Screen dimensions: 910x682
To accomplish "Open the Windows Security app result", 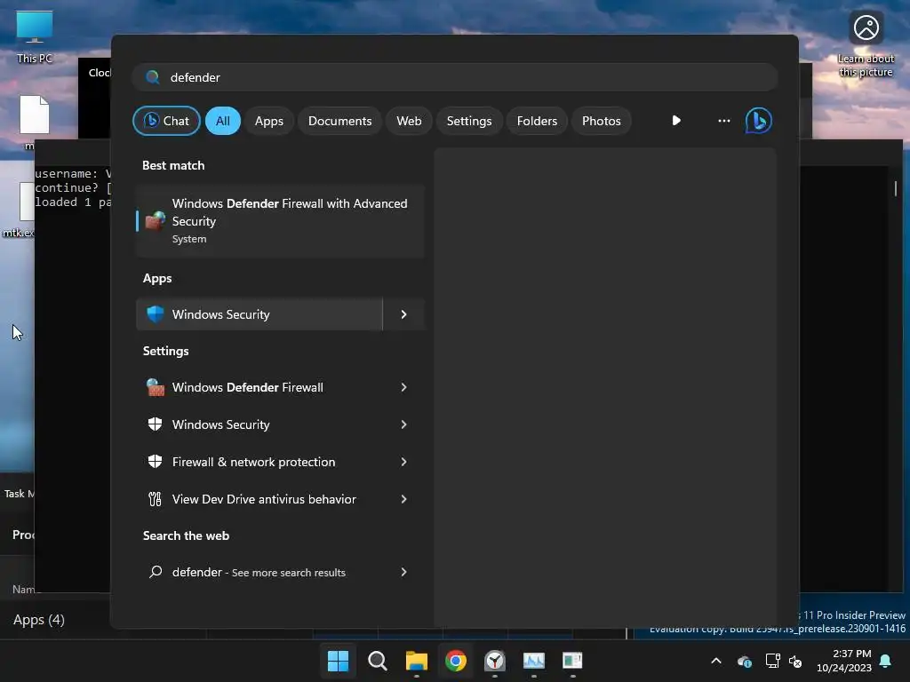I will (x=259, y=314).
